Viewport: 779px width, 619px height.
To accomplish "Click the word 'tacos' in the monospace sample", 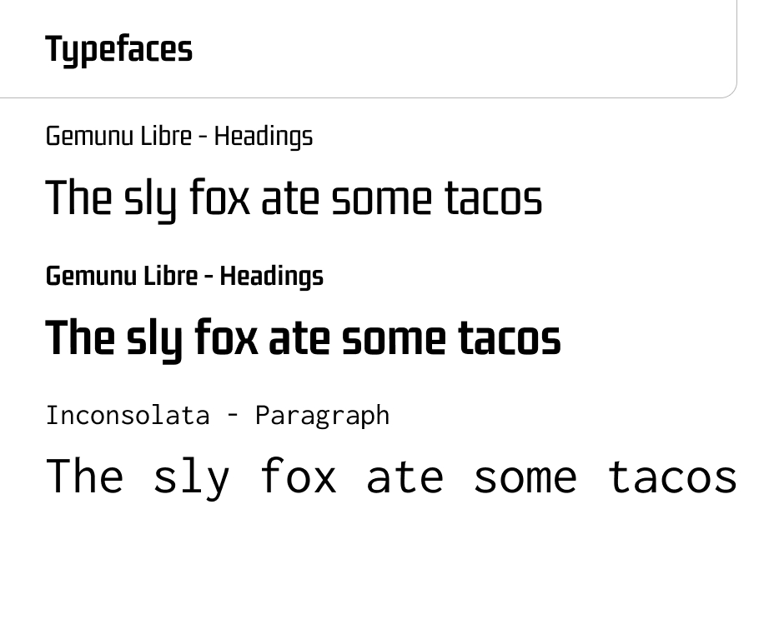I will pos(672,476).
